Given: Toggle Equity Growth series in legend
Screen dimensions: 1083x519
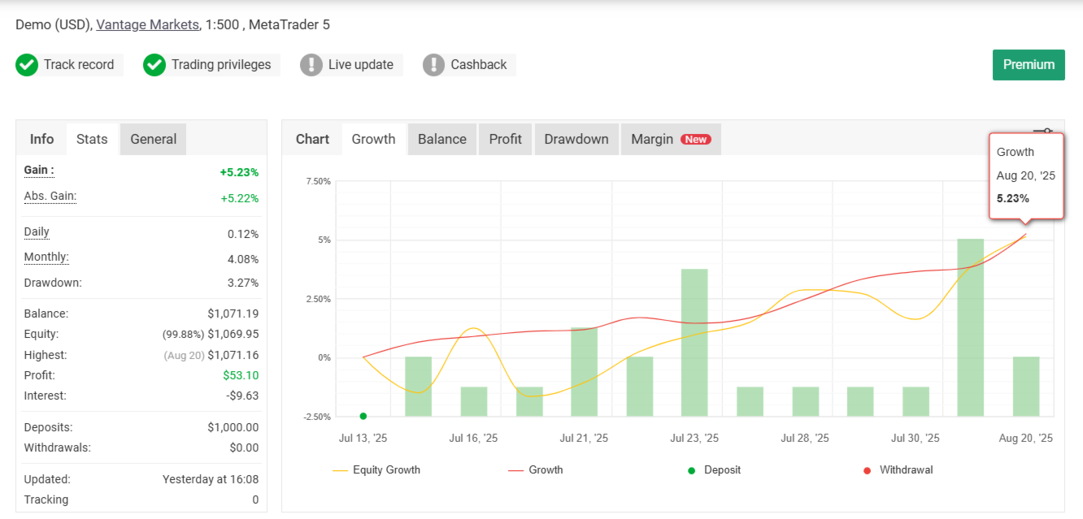Looking at the screenshot, I should pos(385,470).
